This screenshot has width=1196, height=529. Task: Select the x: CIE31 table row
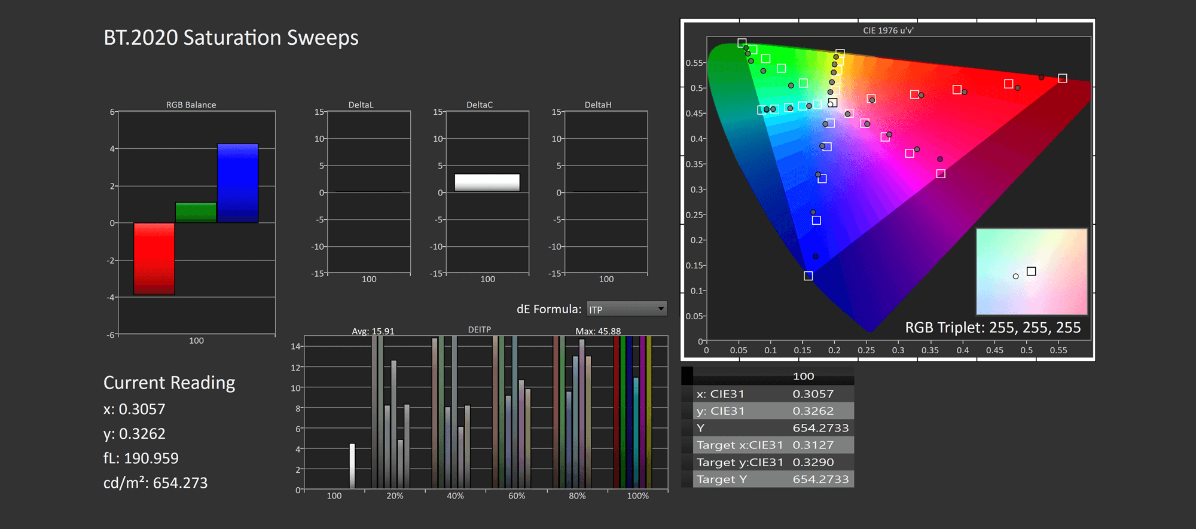pos(768,394)
